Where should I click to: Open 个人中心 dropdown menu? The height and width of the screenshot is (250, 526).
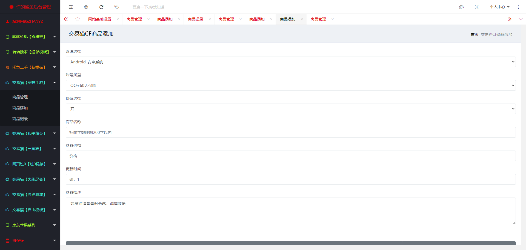500,7
